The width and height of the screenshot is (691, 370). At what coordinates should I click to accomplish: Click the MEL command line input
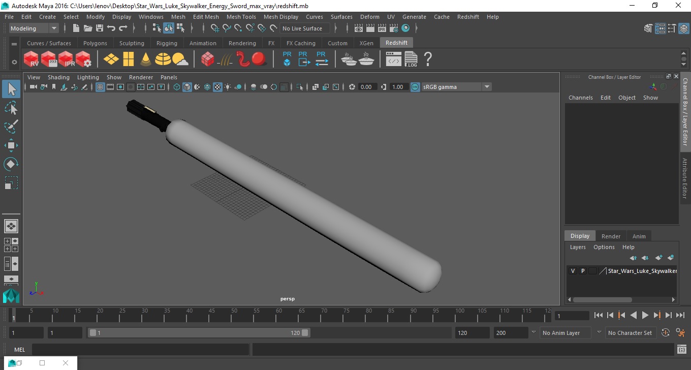point(140,350)
